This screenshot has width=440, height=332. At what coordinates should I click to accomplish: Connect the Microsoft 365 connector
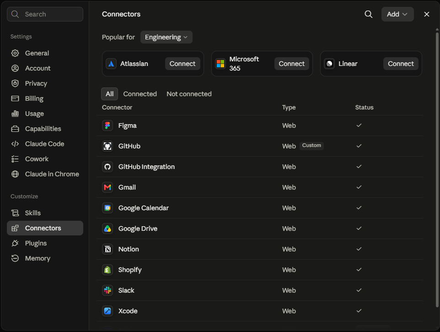coord(291,64)
